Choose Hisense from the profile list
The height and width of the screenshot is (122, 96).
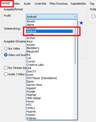pos(49,95)
